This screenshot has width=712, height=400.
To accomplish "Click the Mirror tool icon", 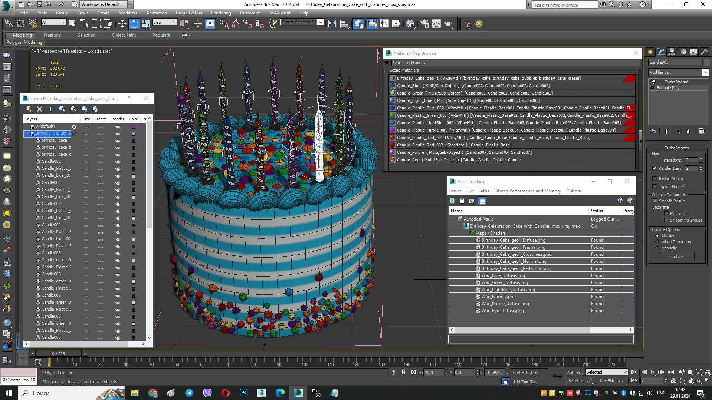I will pyautogui.click(x=332, y=24).
